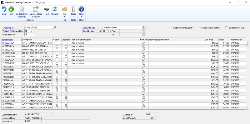Click the Currency ID field
This screenshot has height=124, width=250.
click(x=153, y=115)
